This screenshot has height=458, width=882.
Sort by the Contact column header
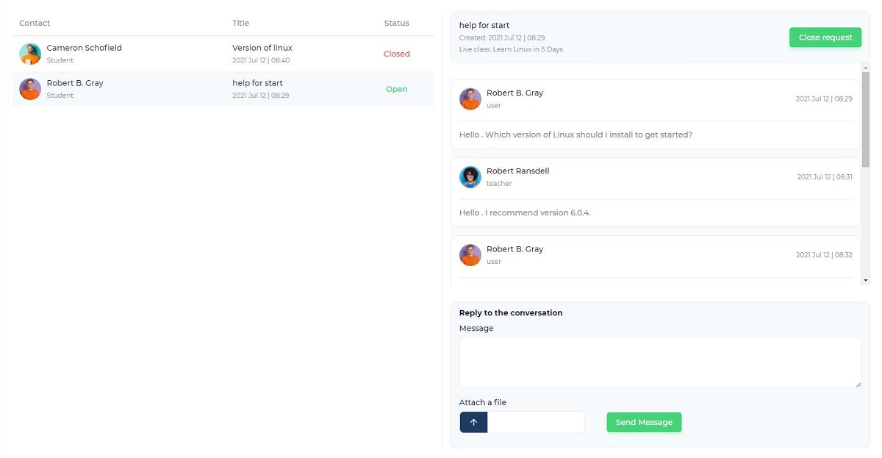pyautogui.click(x=35, y=23)
